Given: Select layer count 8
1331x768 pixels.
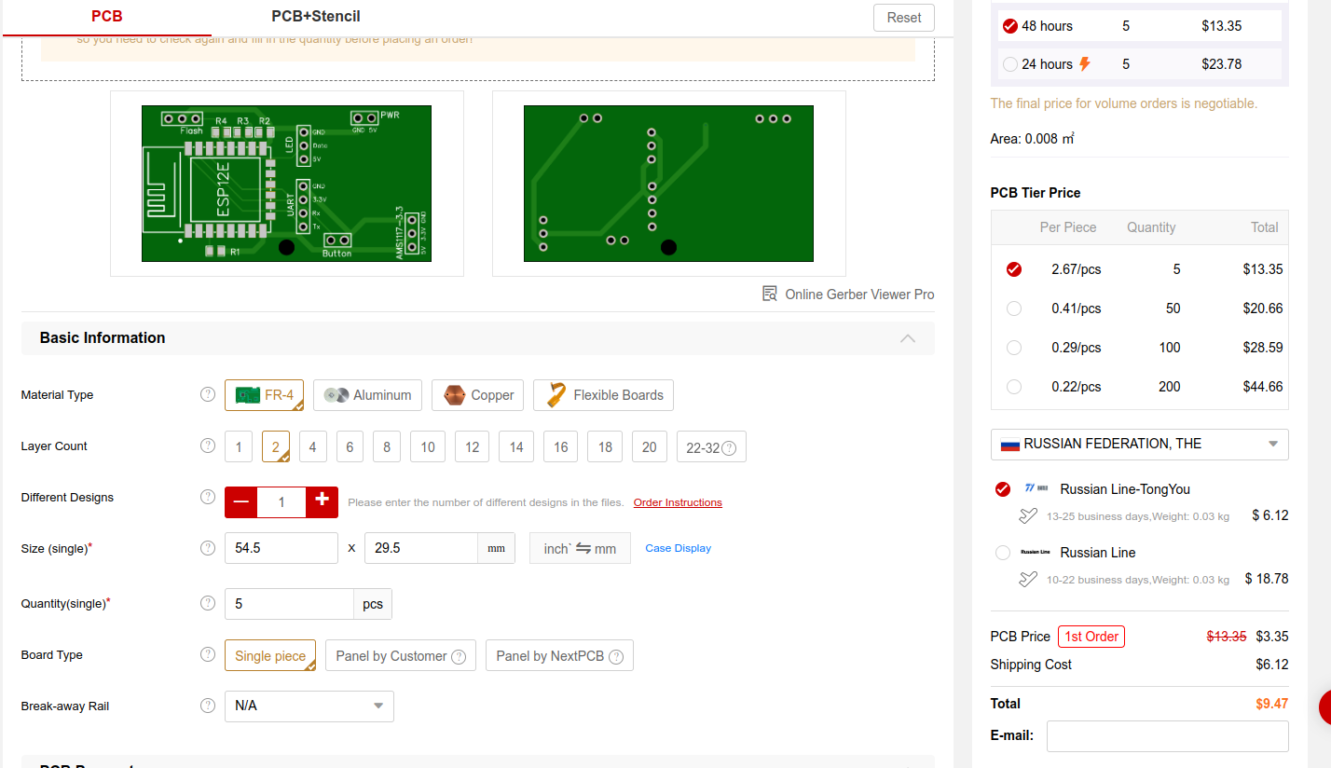Looking at the screenshot, I should 387,446.
